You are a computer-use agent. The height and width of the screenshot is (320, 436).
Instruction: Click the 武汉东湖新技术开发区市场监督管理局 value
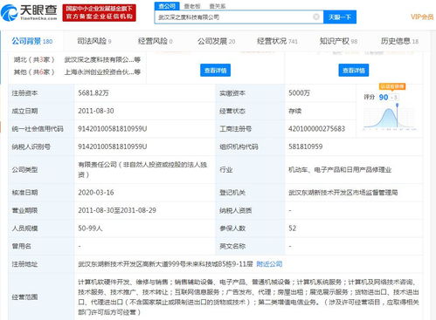(x=343, y=193)
